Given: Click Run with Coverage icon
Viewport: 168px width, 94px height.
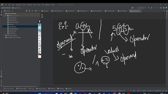Looking at the screenshot, I should [x=154, y=8].
